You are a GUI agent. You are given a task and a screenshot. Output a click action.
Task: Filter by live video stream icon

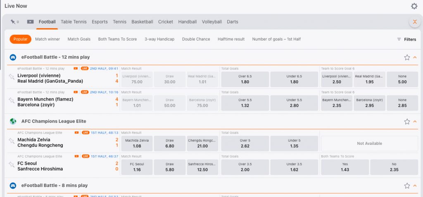pyautogui.click(x=30, y=22)
